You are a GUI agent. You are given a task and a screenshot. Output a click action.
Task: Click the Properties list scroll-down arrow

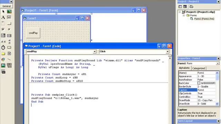[217, 104]
